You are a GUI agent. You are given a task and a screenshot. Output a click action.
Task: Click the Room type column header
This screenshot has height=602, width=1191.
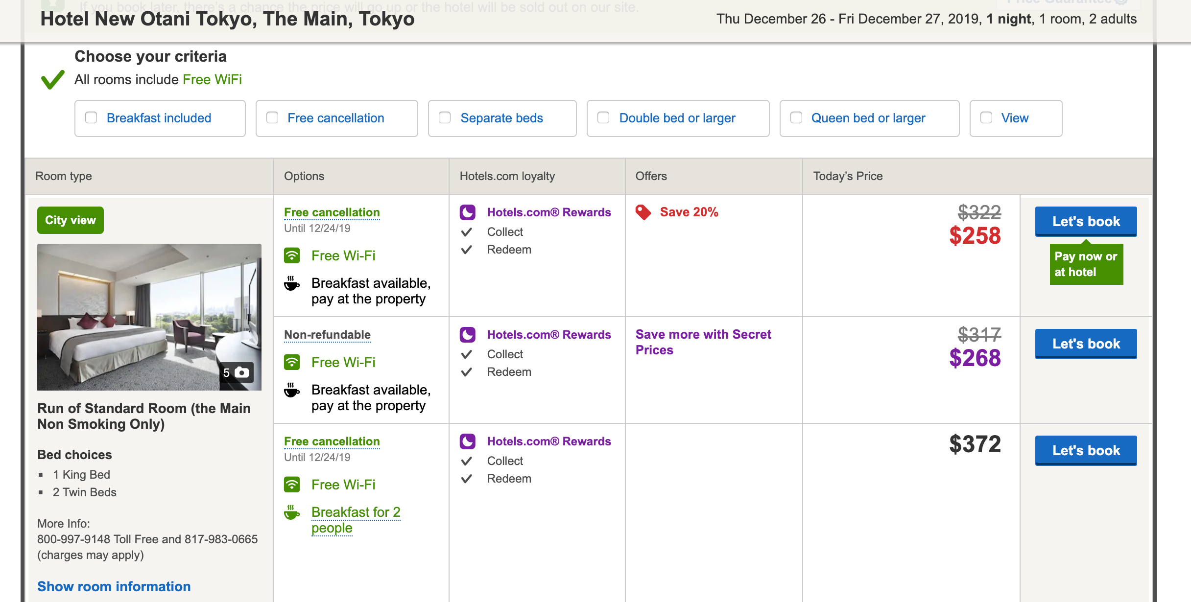(64, 176)
